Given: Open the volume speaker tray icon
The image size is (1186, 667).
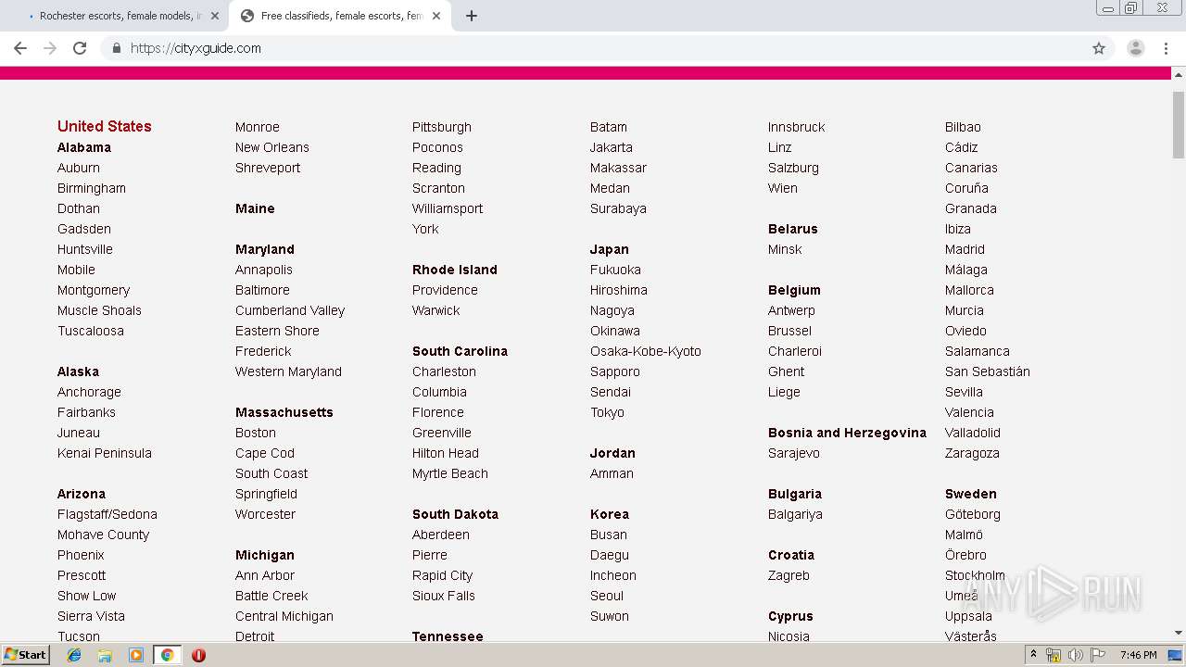Looking at the screenshot, I should coord(1076,655).
